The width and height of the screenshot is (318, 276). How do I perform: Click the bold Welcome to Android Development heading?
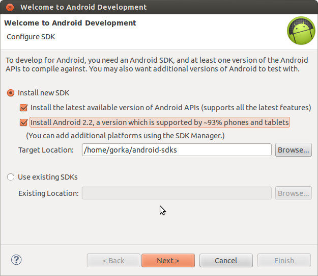[70, 23]
